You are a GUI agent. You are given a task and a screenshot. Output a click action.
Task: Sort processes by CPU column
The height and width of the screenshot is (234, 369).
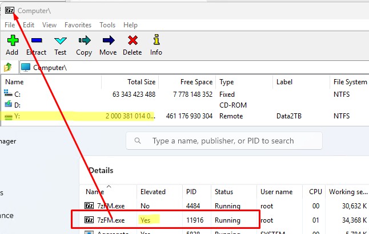pyautogui.click(x=314, y=192)
